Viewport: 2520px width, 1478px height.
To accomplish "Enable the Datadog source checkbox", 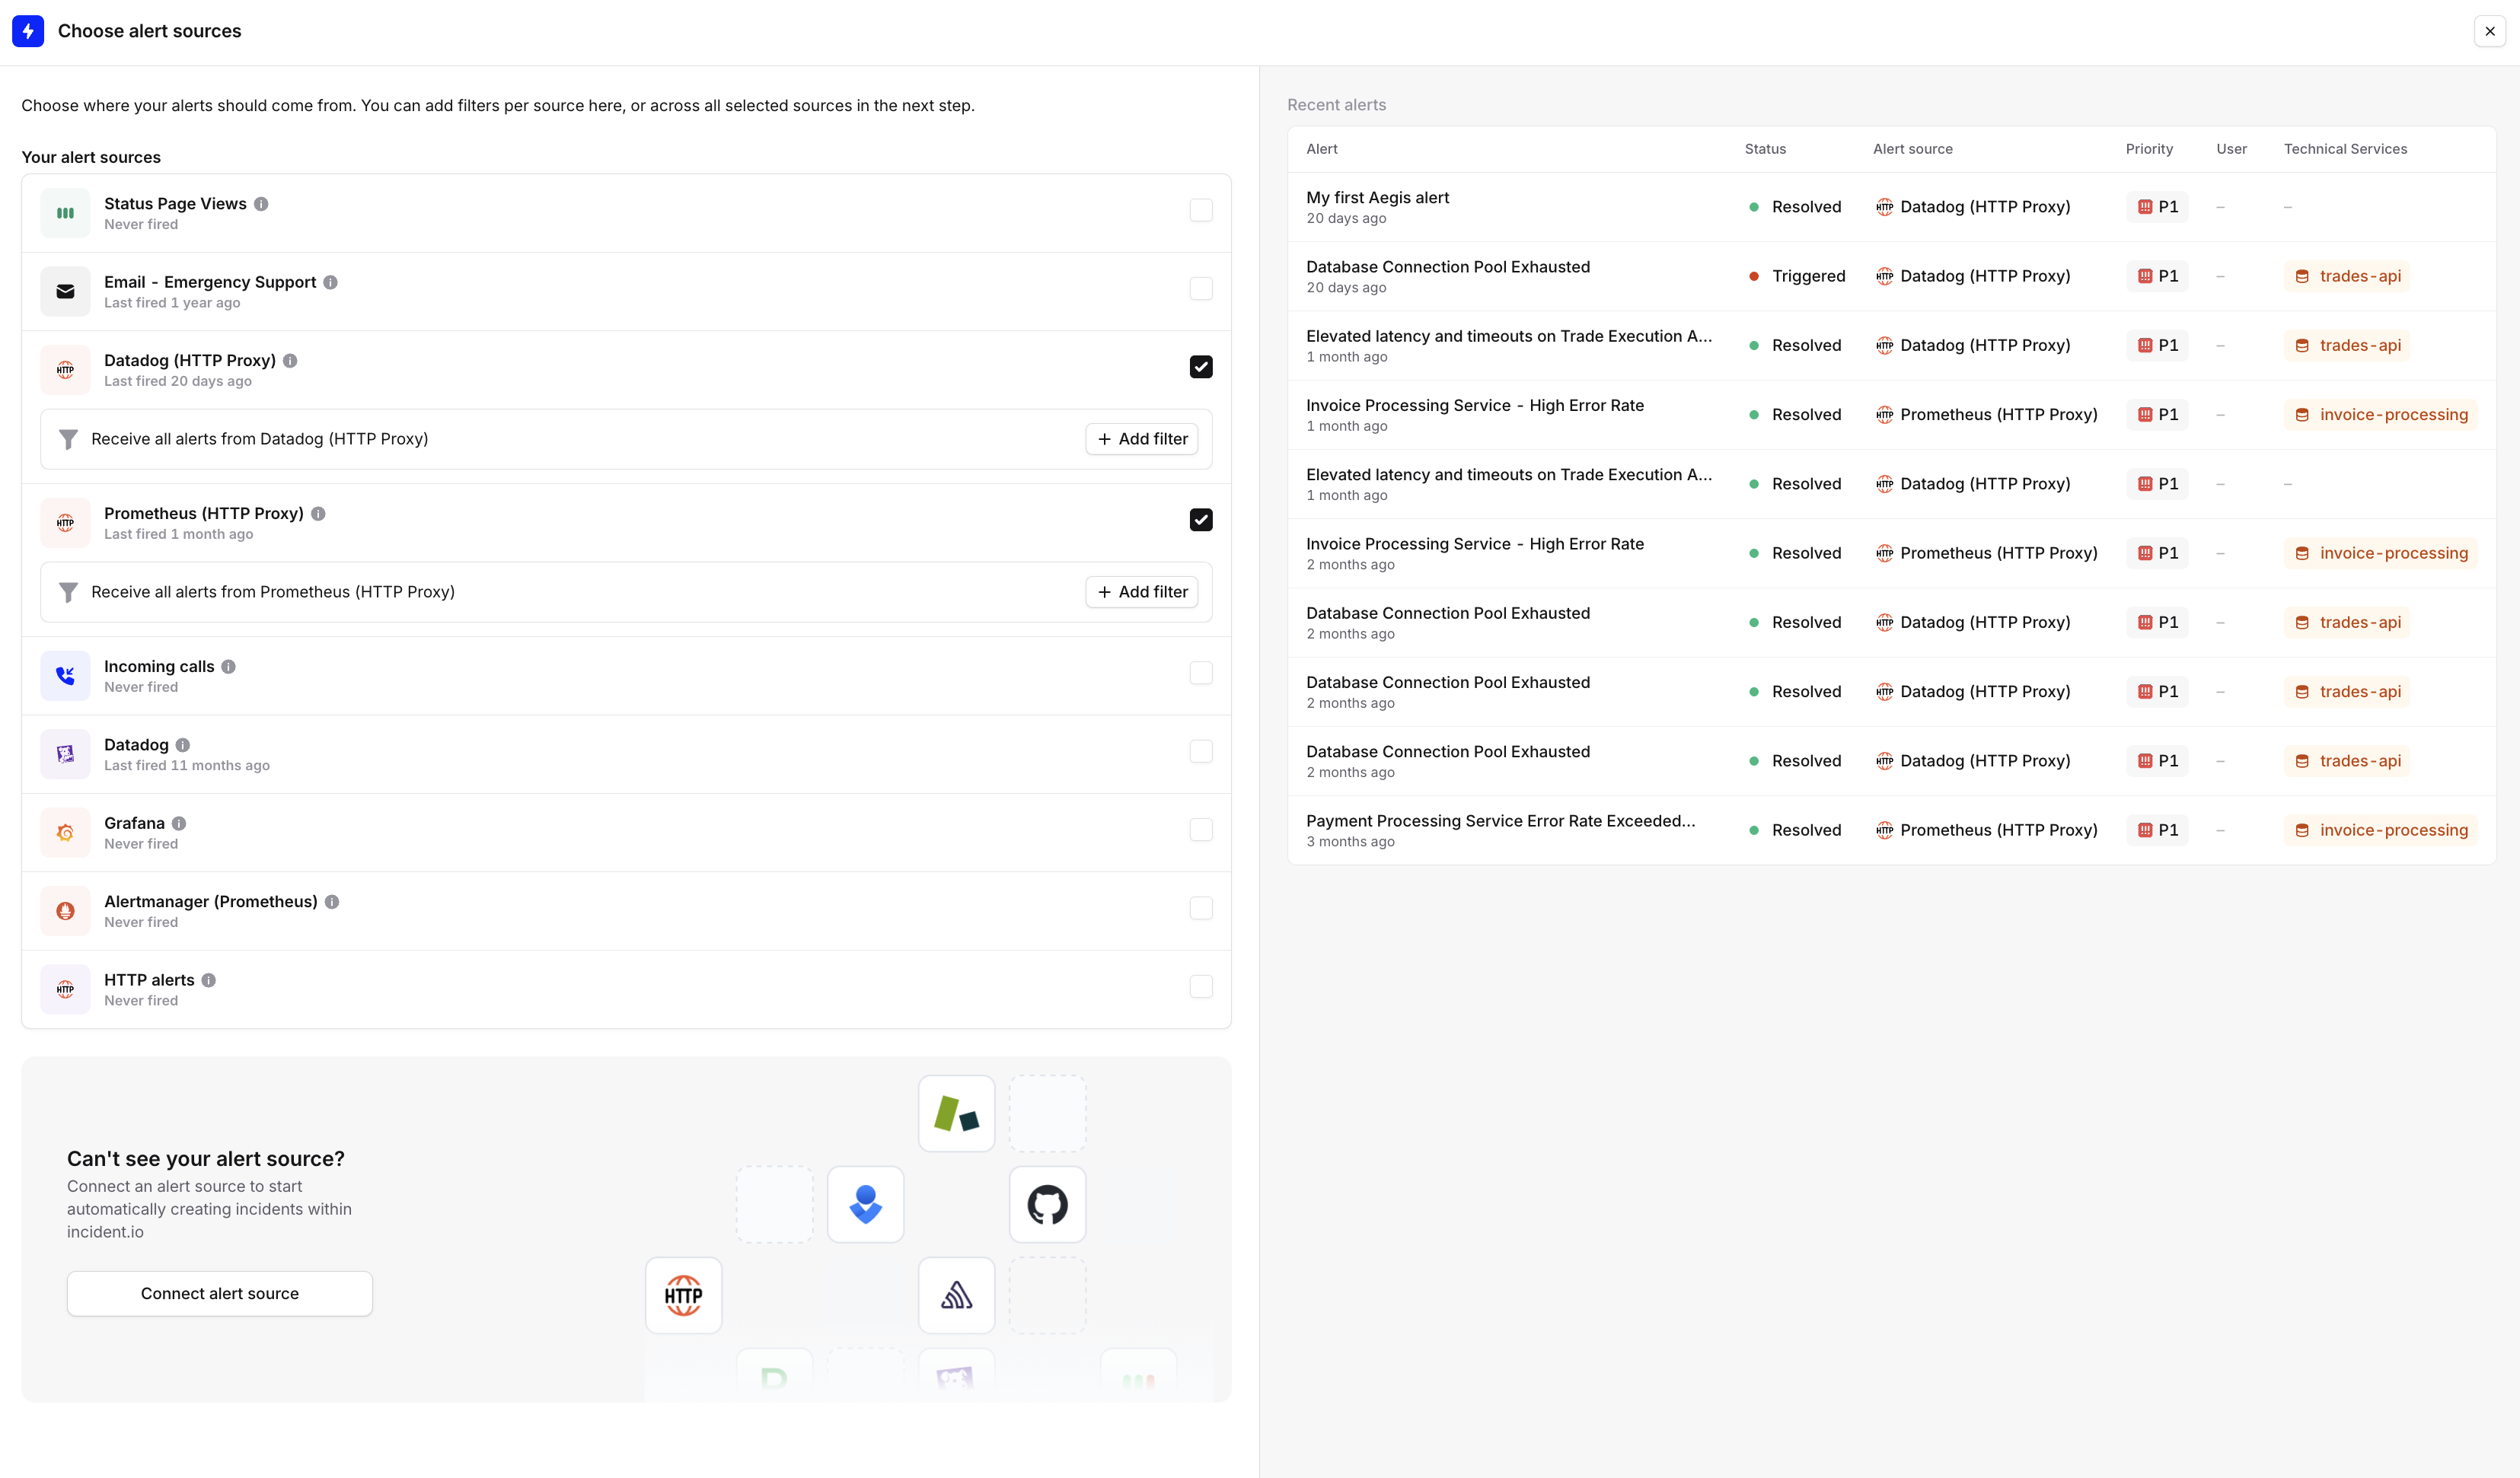I will coord(1201,751).
